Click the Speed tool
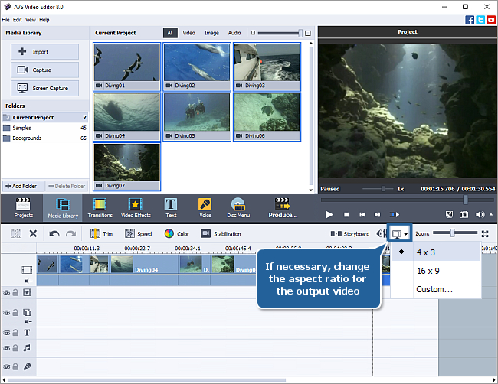Image resolution: width=498 pixels, height=384 pixels. click(138, 234)
